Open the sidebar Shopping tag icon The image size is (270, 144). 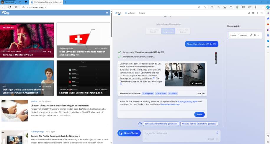click(268, 18)
